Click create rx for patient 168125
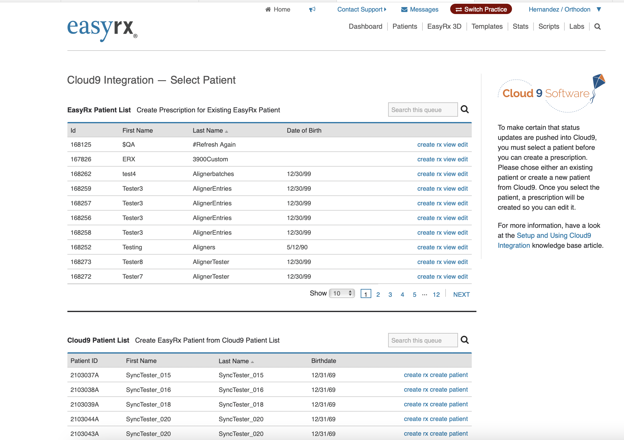 (430, 144)
